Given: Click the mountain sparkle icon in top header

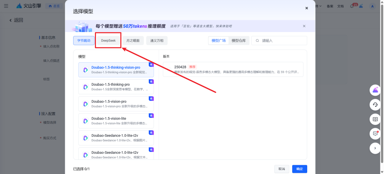Looking at the screenshot, I should coord(361,6).
